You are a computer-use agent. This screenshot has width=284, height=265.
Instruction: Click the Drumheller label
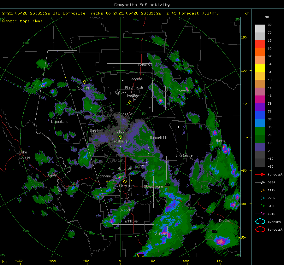[185, 155]
